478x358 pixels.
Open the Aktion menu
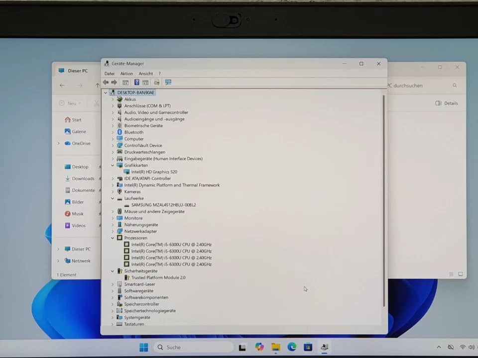(126, 74)
